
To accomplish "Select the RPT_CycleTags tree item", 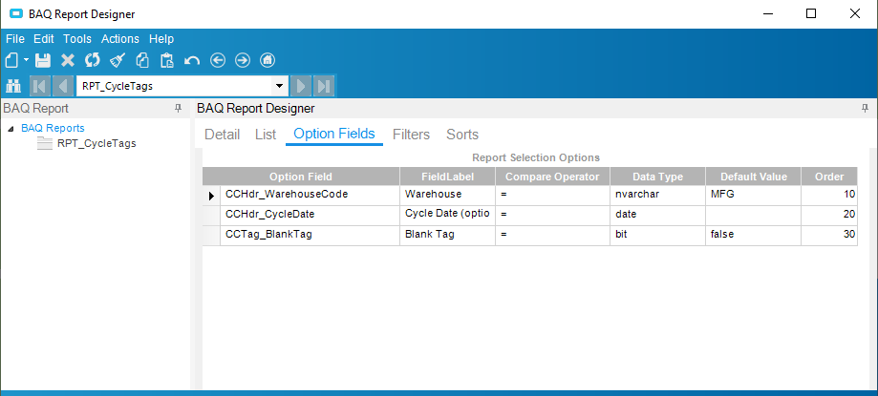I will pos(96,143).
